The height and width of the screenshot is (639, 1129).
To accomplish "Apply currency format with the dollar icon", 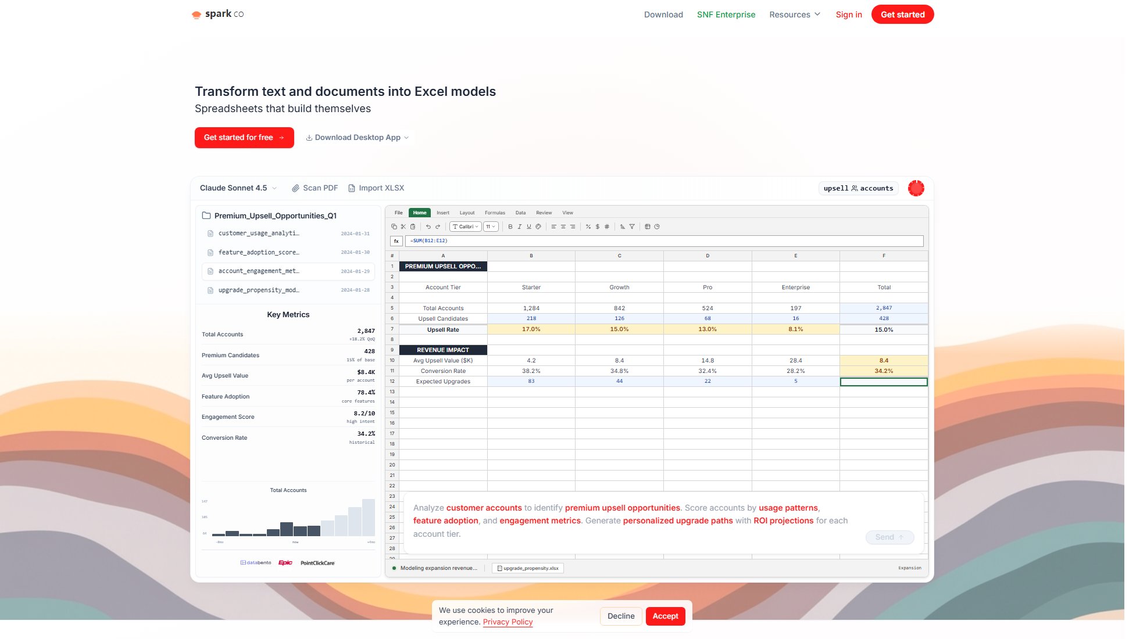I will click(x=597, y=227).
